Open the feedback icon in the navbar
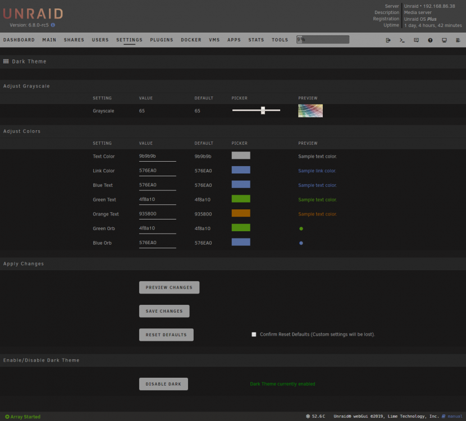Screen dimensions: 466x421 416,40
